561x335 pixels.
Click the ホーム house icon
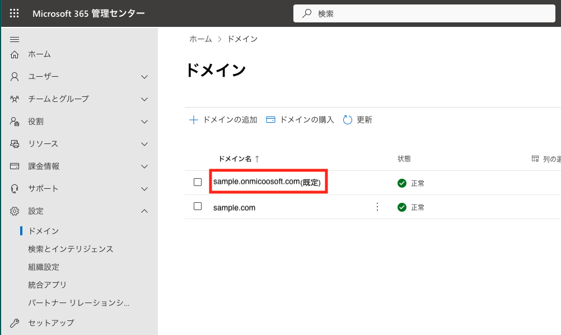tap(15, 54)
